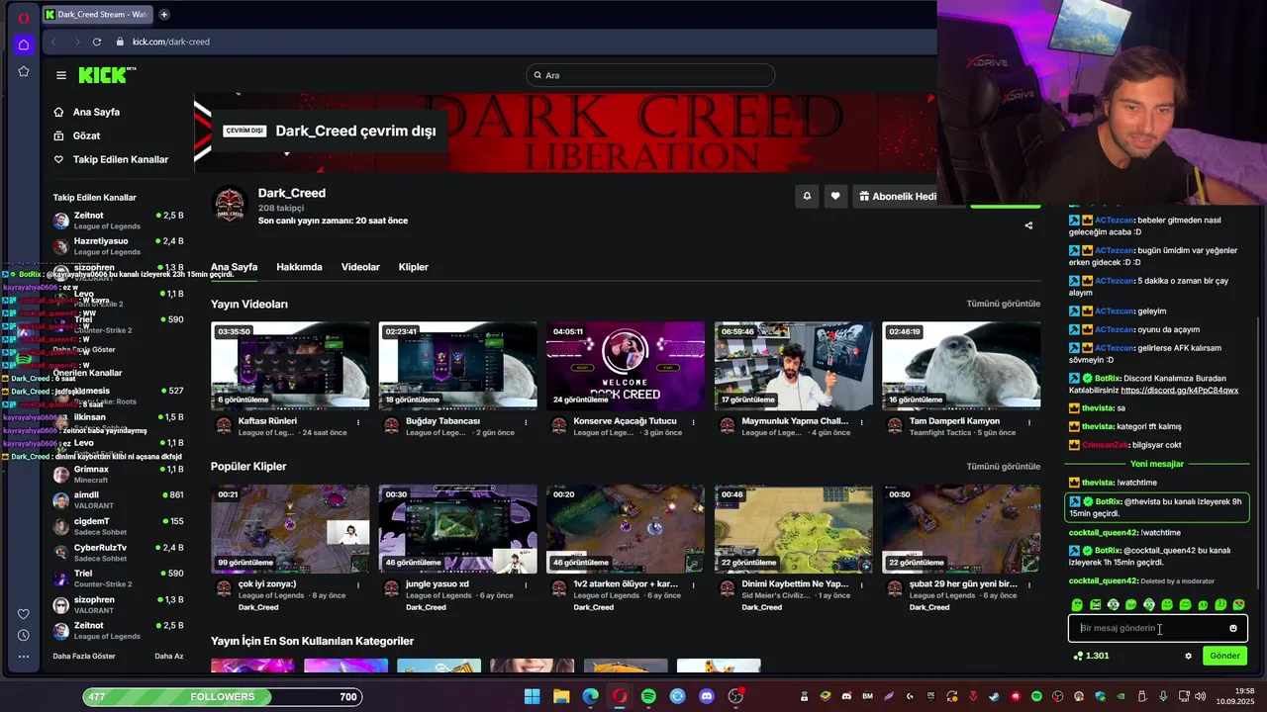Switch to Hakkımda tab
Screen dimensions: 1267x712
pos(299,267)
